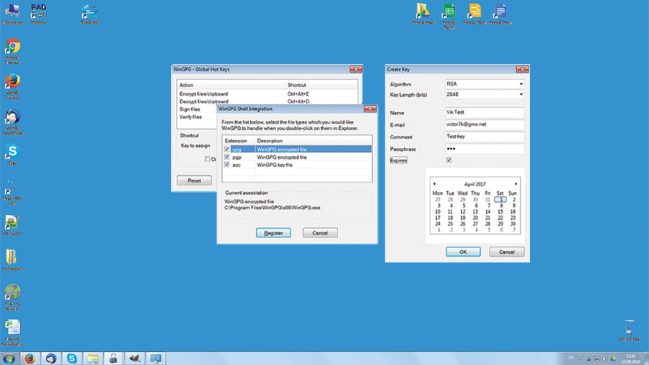
Task: Launch Google Chrome from the desktop
Action: pyautogui.click(x=13, y=51)
